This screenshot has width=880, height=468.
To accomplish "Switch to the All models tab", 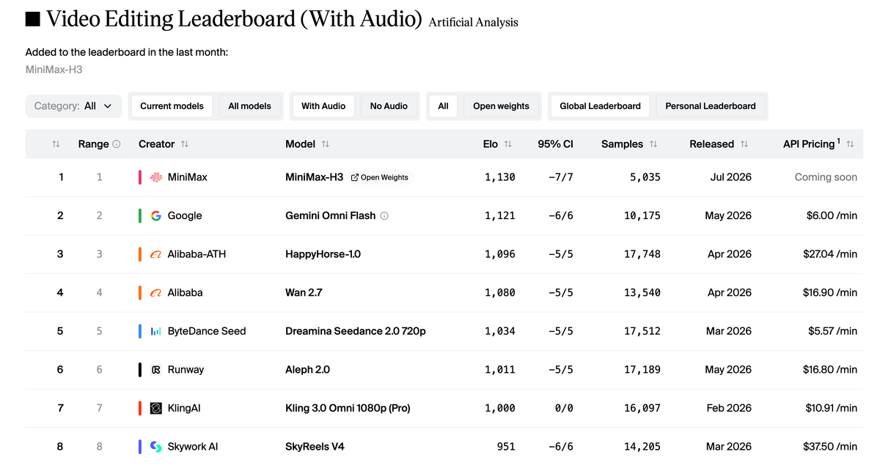I will coord(249,106).
